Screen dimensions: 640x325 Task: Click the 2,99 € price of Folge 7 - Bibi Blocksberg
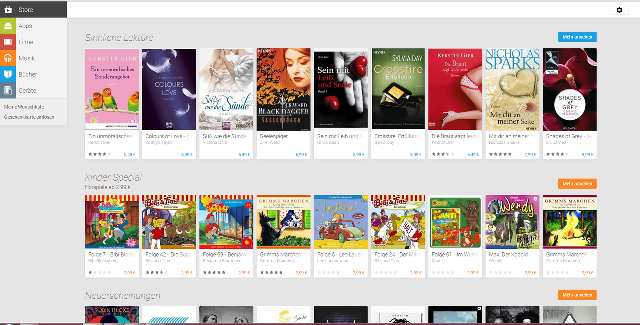pyautogui.click(x=130, y=273)
